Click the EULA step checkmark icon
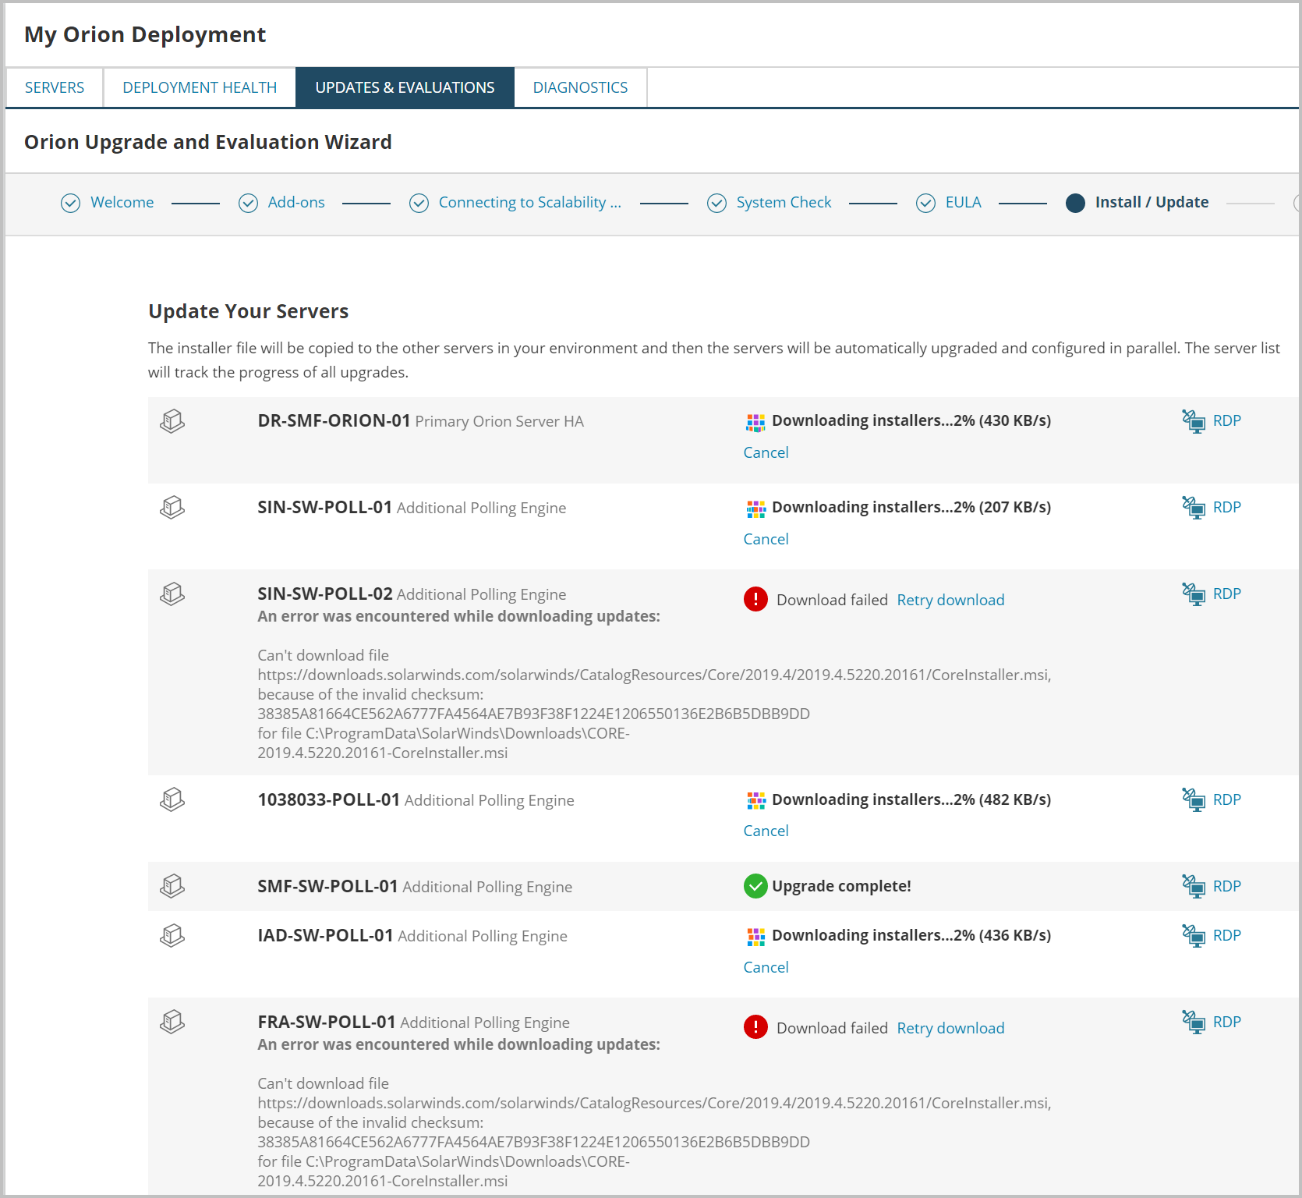The image size is (1302, 1198). pyautogui.click(x=925, y=203)
